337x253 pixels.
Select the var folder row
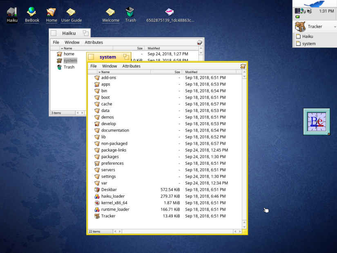(165, 183)
